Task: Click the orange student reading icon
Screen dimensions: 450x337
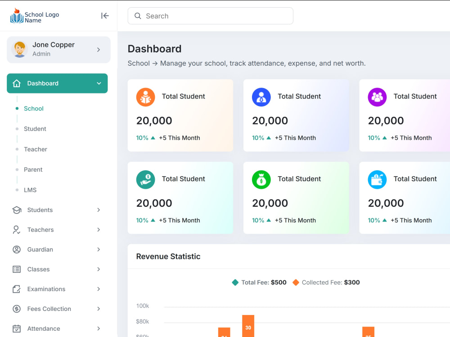Action: [x=145, y=97]
